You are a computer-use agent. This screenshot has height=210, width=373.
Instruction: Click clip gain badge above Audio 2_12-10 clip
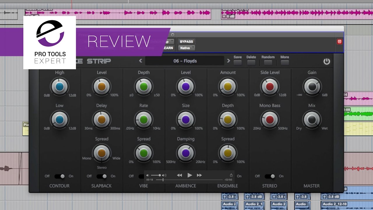pyautogui.click(x=332, y=197)
